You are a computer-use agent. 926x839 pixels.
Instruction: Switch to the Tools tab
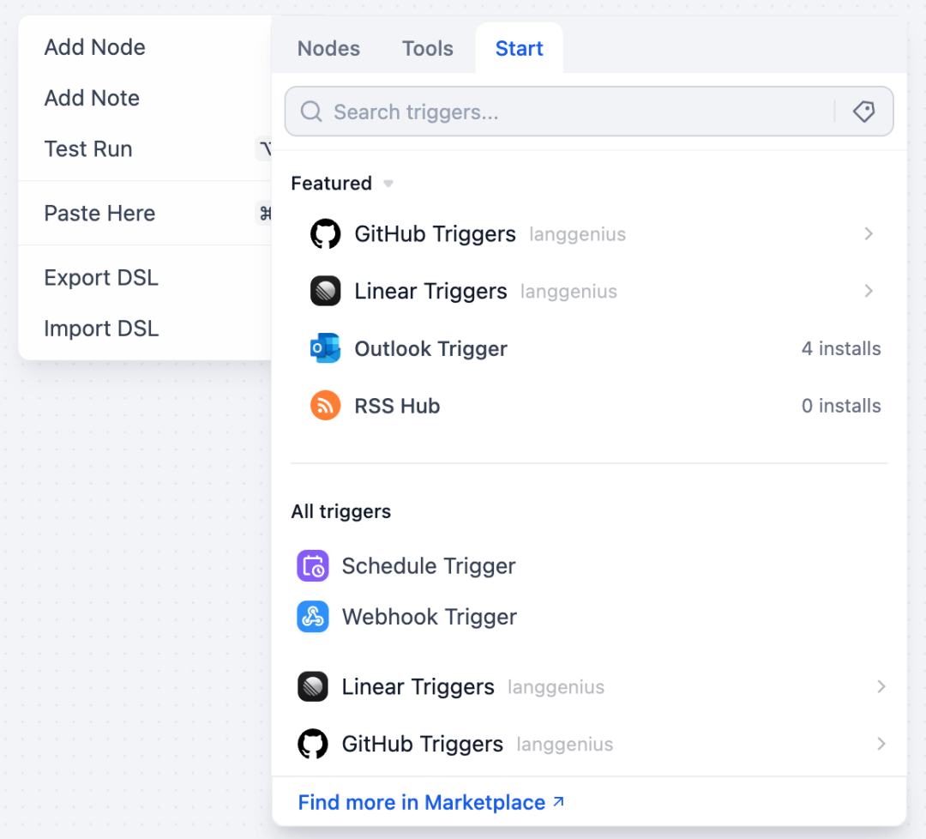427,48
